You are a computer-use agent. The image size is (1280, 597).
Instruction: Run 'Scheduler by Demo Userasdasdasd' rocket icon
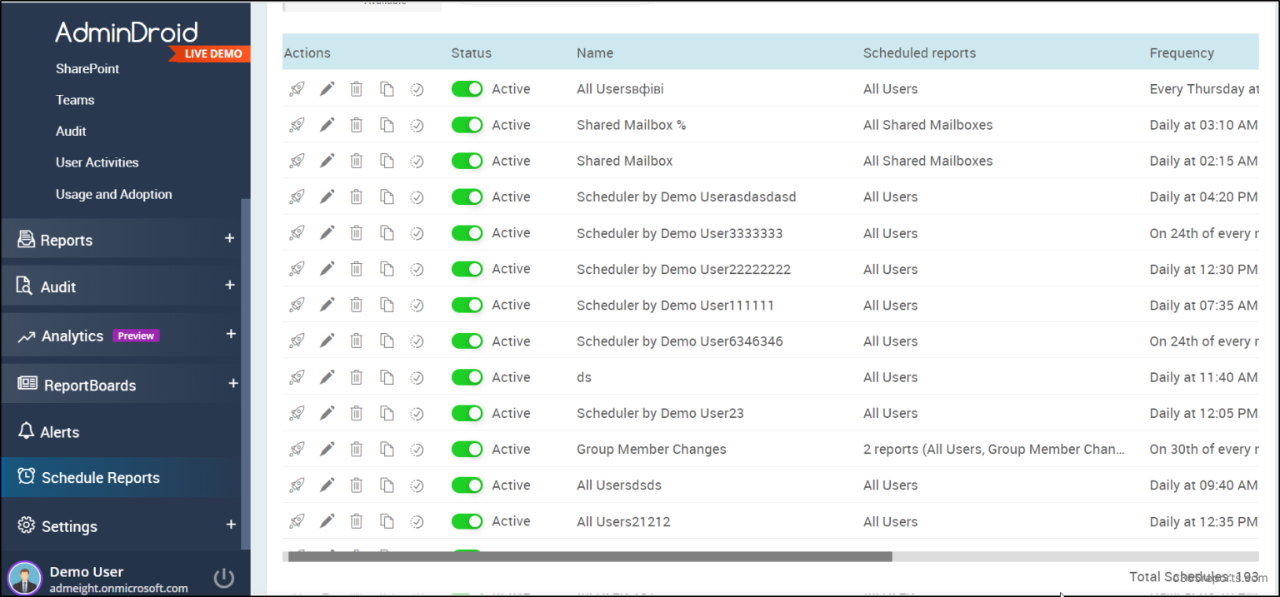coord(297,197)
